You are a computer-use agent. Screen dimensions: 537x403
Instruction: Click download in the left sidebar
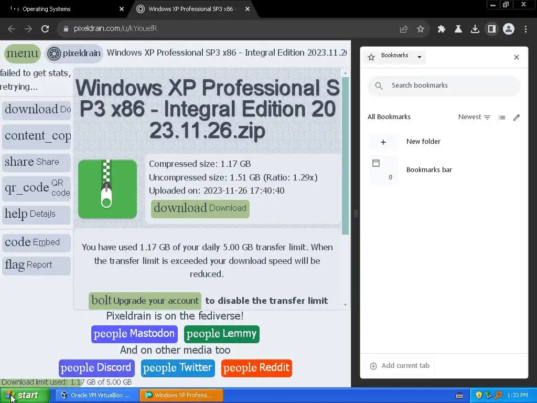click(36, 110)
